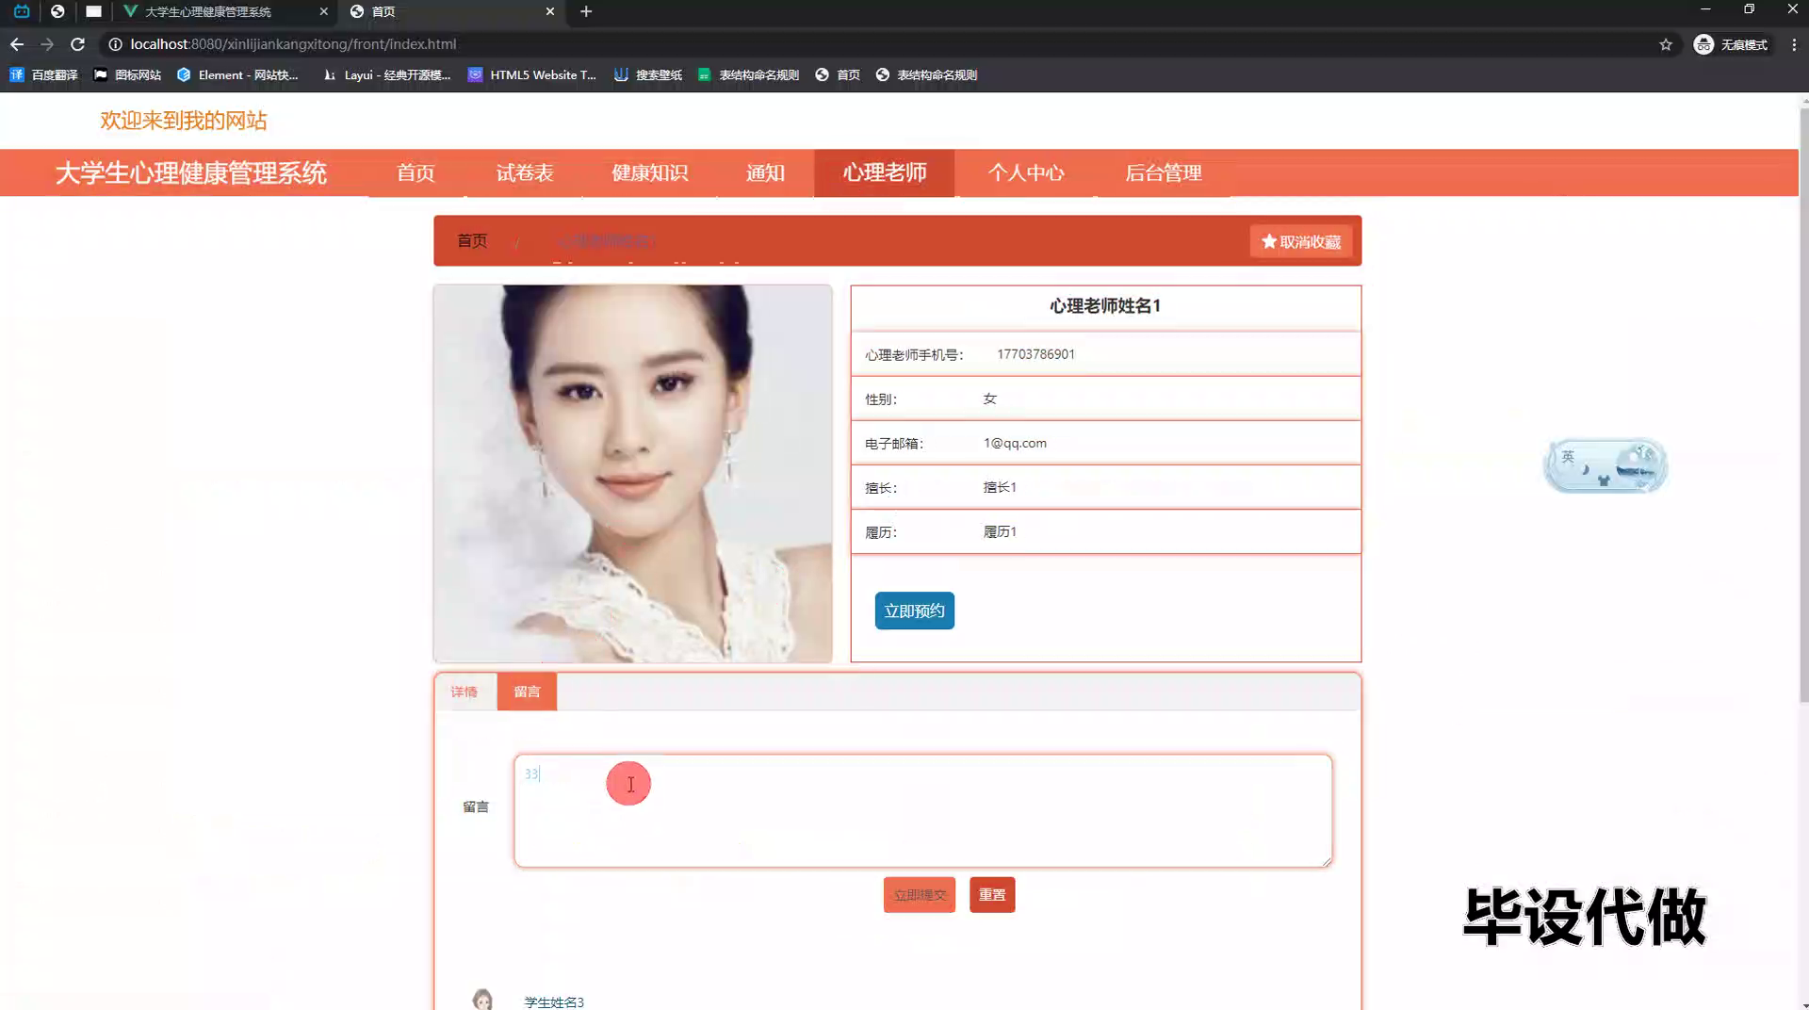
Task: Click the 欢迎来到我的网站 greeting text
Action: coord(184,121)
